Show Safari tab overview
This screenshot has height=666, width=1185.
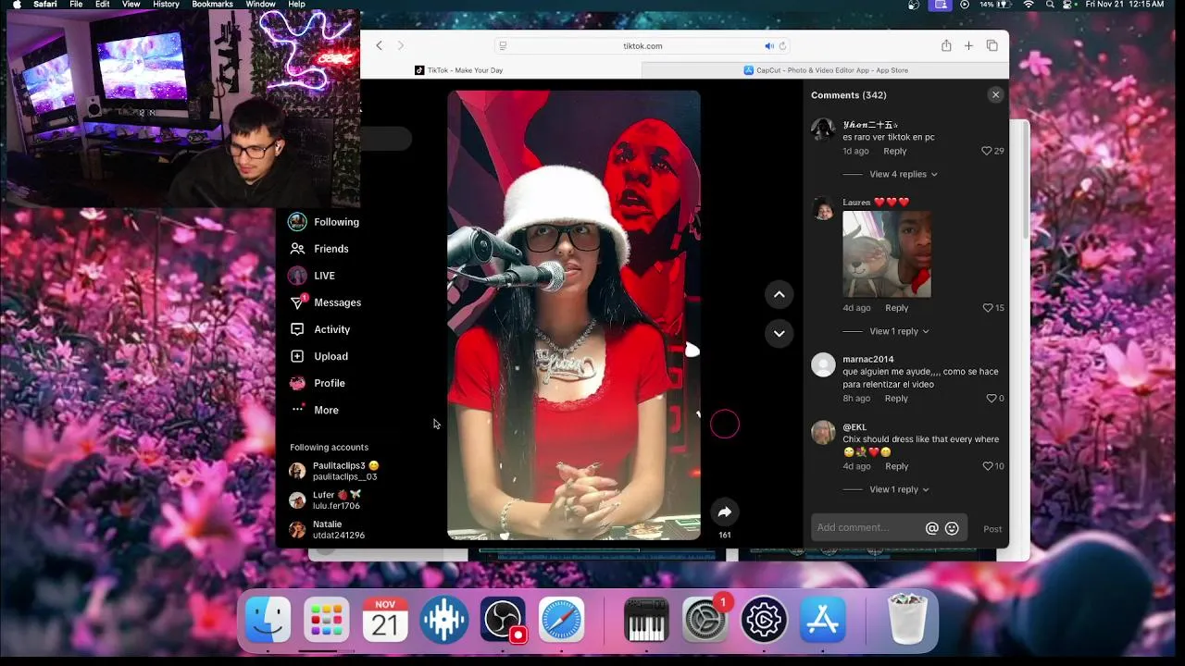(x=992, y=45)
